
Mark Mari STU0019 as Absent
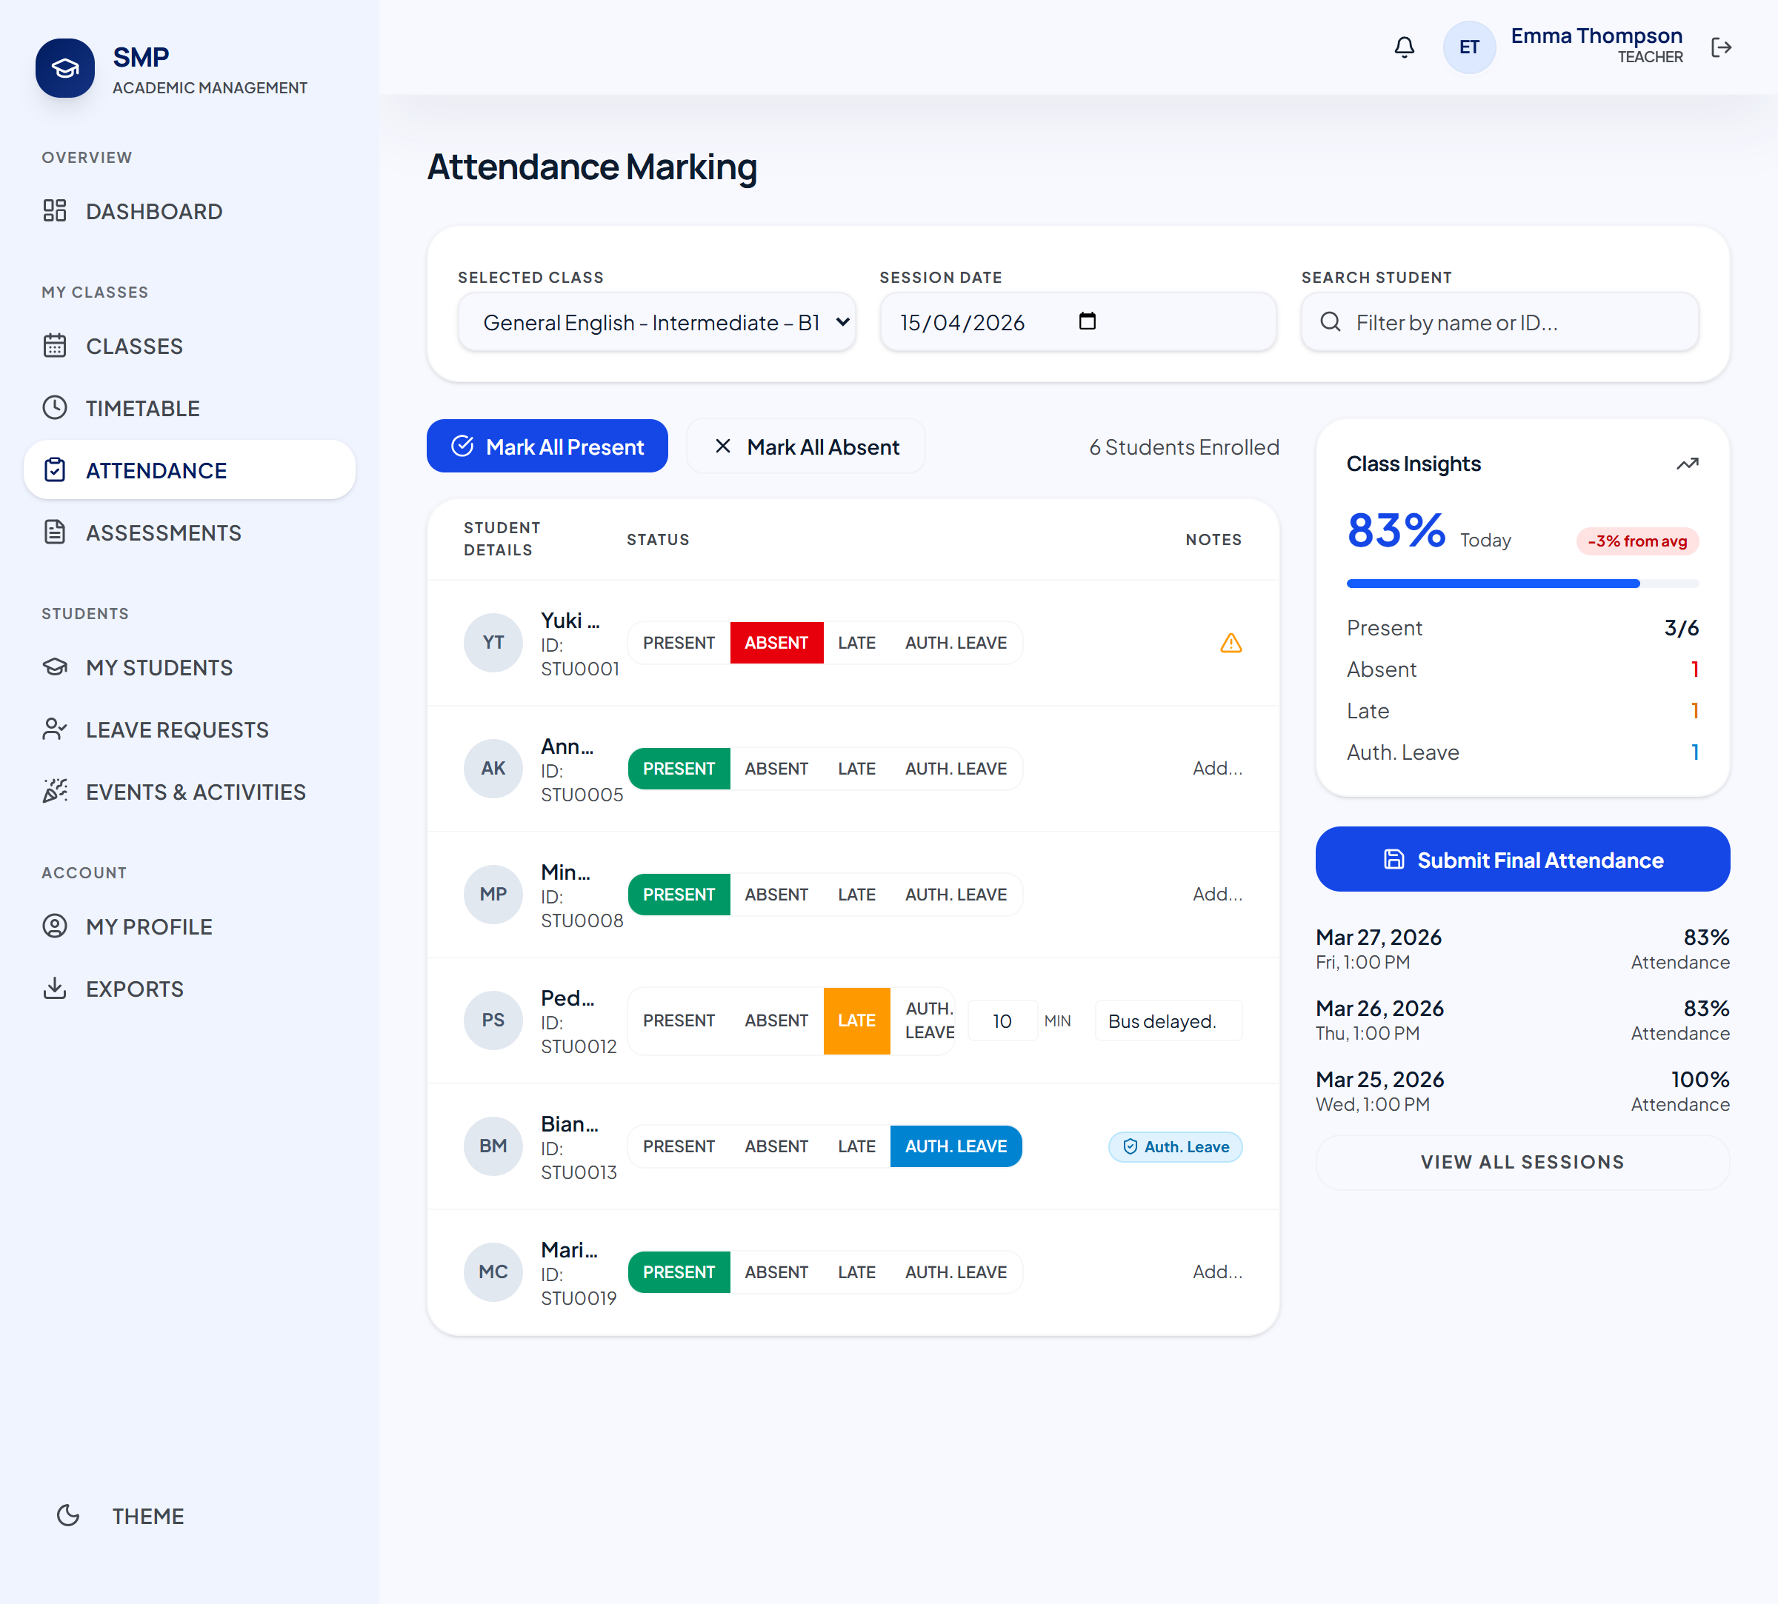pos(776,1273)
